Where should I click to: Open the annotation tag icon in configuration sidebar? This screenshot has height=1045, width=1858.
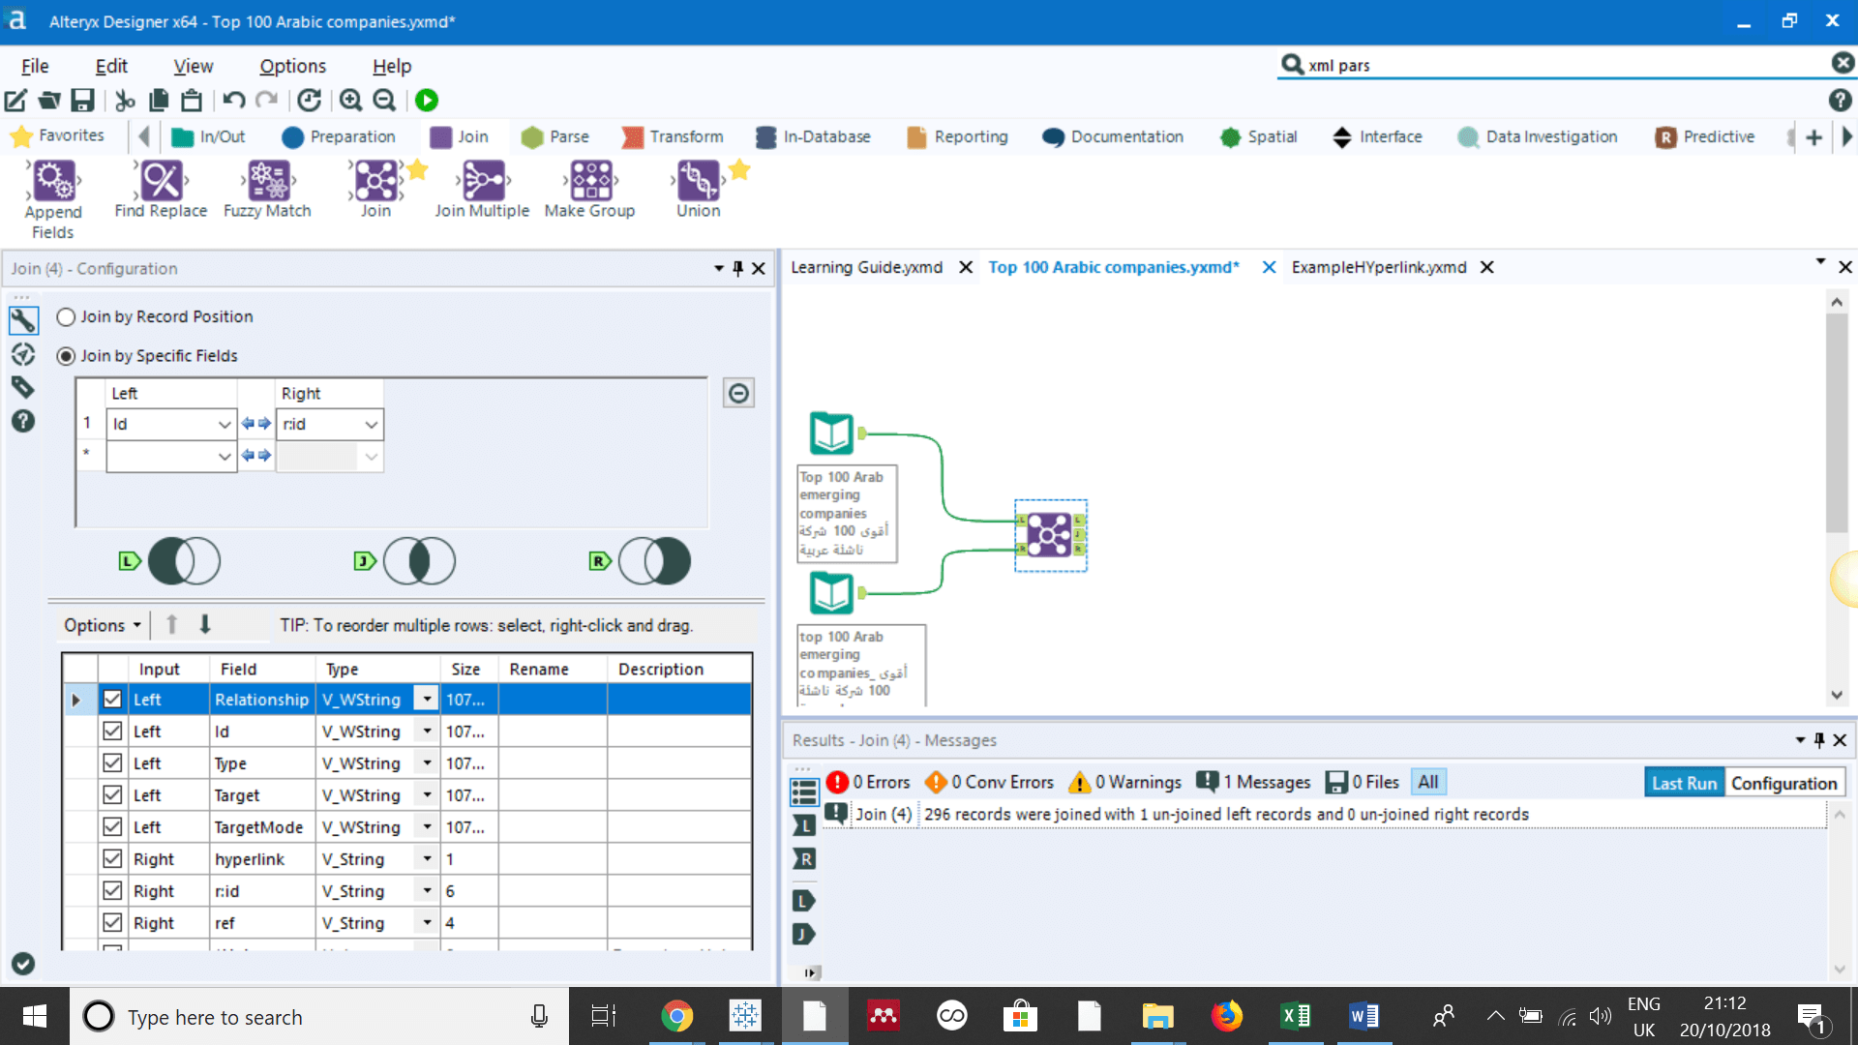pyautogui.click(x=23, y=387)
